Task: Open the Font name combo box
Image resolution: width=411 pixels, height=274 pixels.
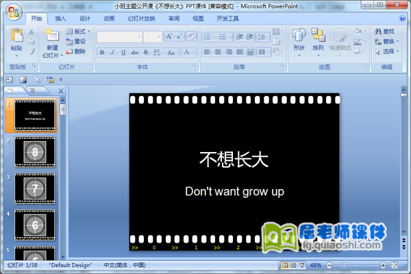Action: coord(120,37)
